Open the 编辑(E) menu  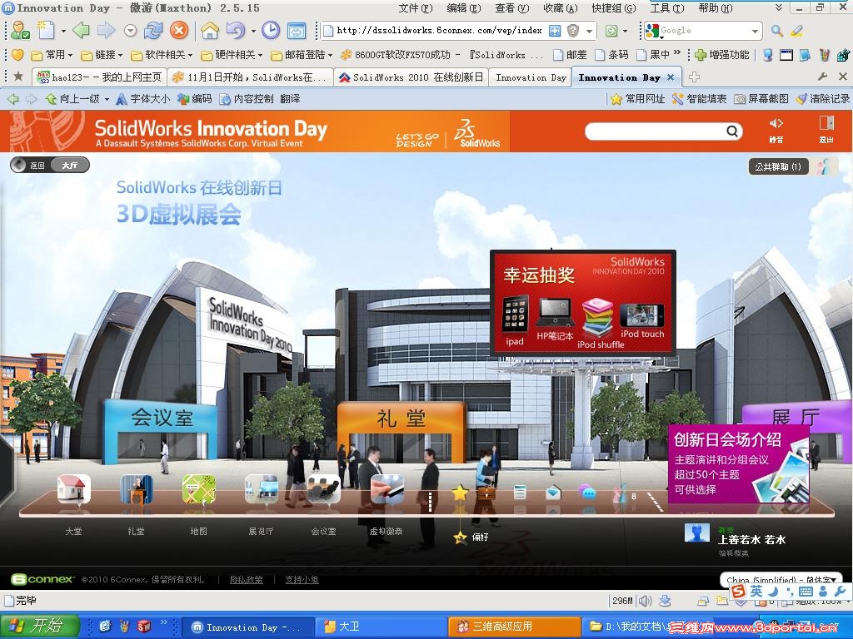click(463, 8)
